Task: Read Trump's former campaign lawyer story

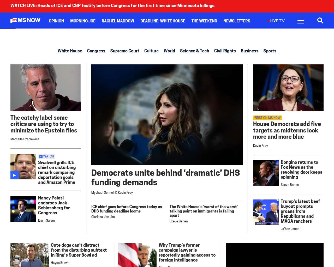Action: pos(187,253)
